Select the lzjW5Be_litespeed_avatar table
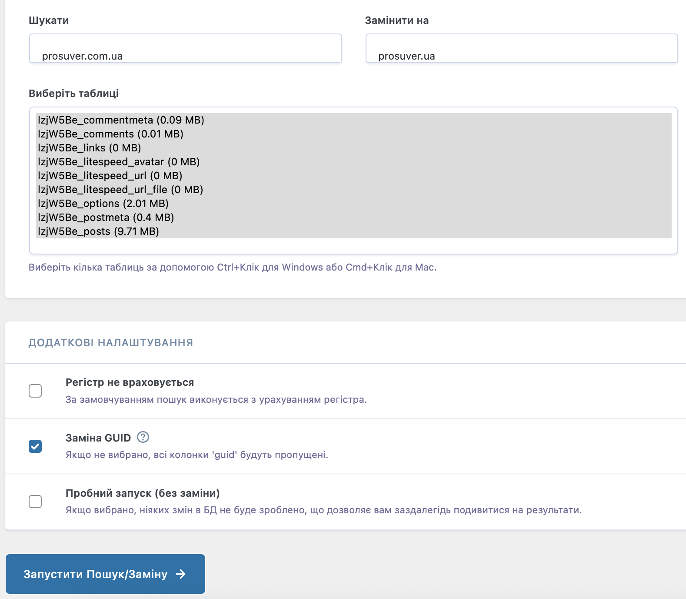This screenshot has height=599, width=686. pos(119,162)
